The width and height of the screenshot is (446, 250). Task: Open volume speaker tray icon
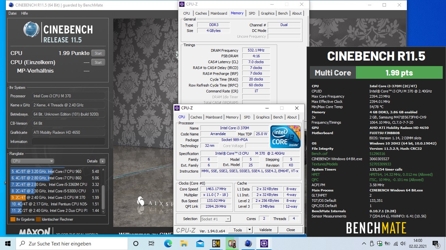404,243
